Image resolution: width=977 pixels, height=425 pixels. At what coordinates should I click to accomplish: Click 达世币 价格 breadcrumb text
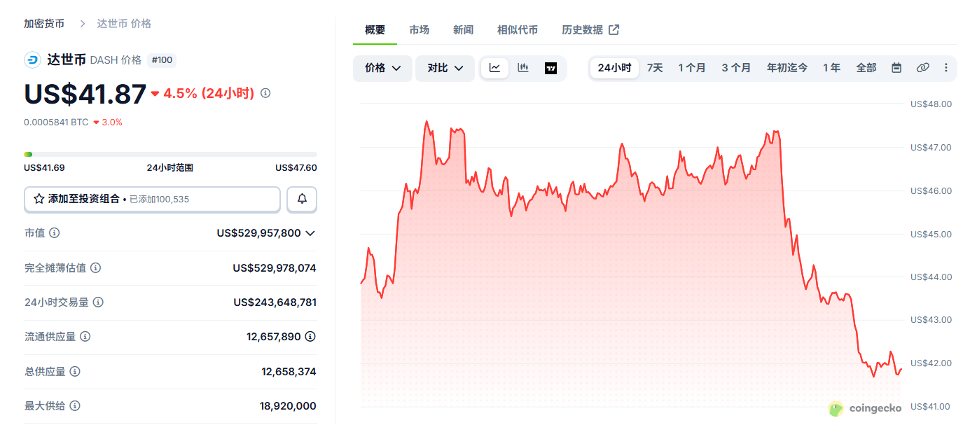[124, 24]
